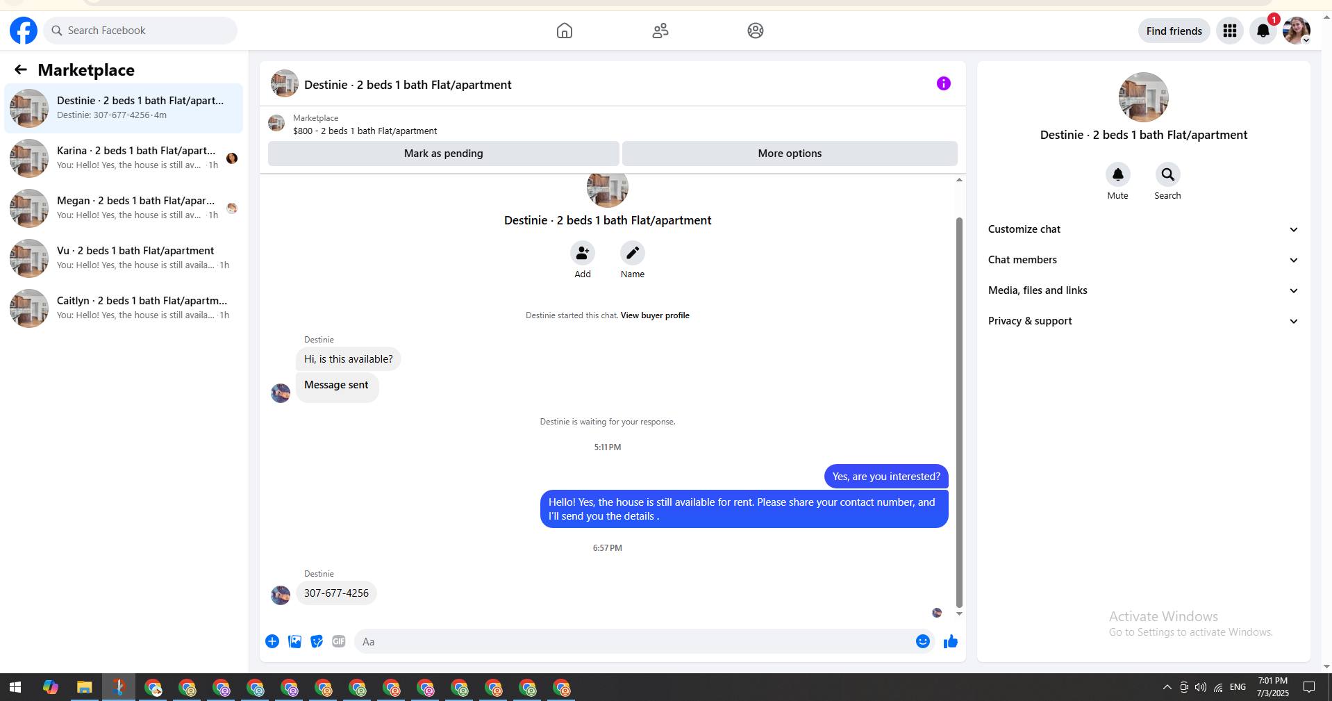This screenshot has width=1332, height=701.
Task: Click the Find friends button
Action: 1174,31
